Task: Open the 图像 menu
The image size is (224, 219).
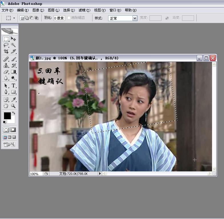Action: tap(38, 10)
